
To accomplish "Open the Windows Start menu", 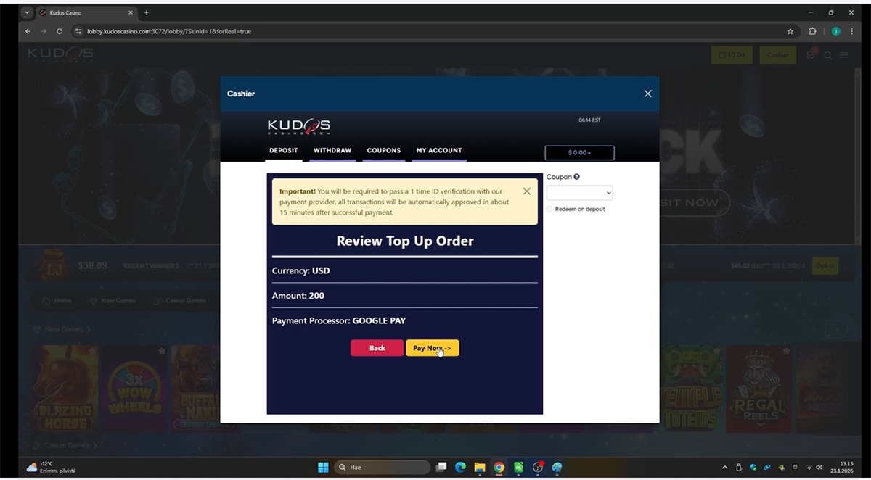I will [x=323, y=468].
